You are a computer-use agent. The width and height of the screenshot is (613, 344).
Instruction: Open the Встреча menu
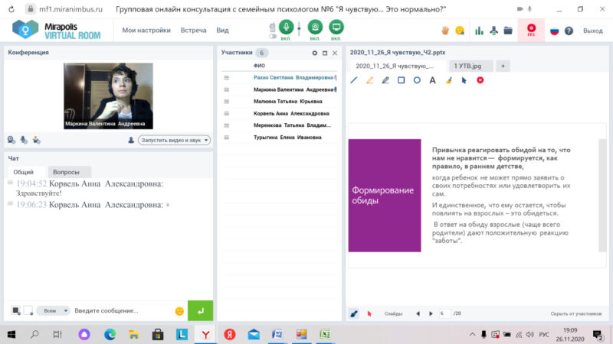pyautogui.click(x=193, y=30)
